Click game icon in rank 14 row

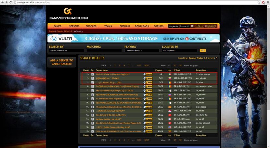[x=92, y=119]
